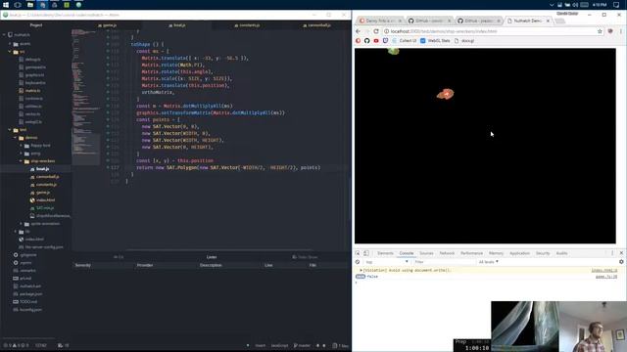The image size is (627, 352).
Task: Open the DevTools Memory tab
Action: coord(496,253)
